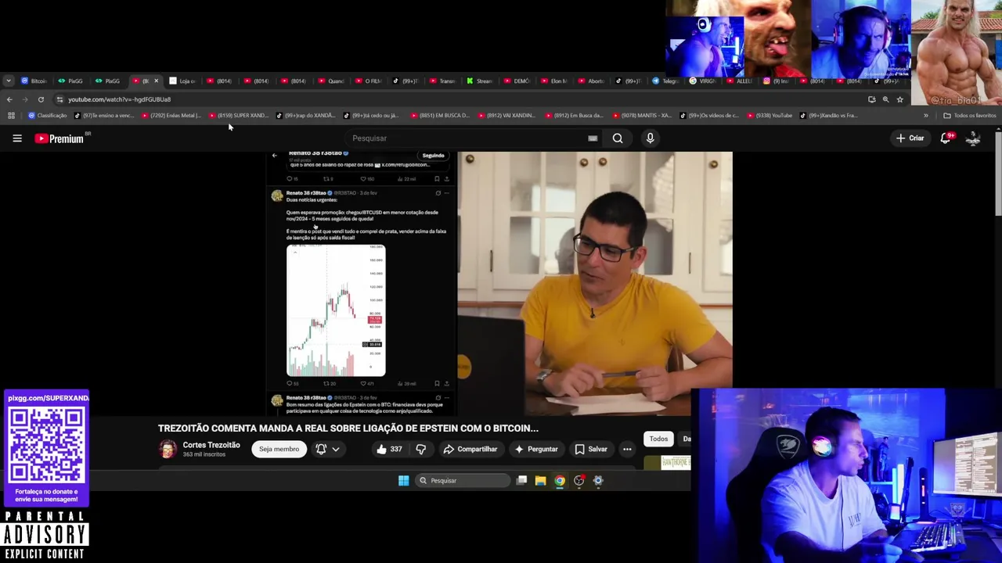Open the Criar create button
This screenshot has width=1002, height=563.
click(x=910, y=138)
